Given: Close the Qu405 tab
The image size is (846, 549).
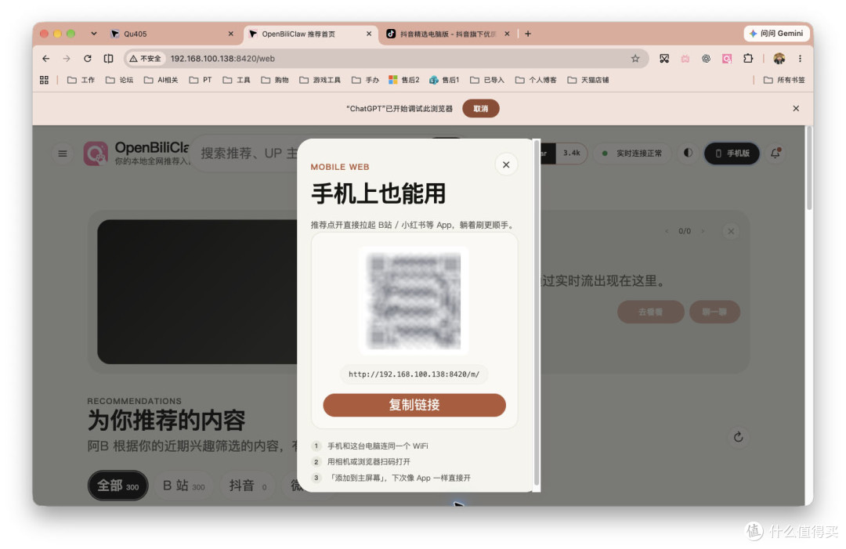Looking at the screenshot, I should tap(231, 34).
